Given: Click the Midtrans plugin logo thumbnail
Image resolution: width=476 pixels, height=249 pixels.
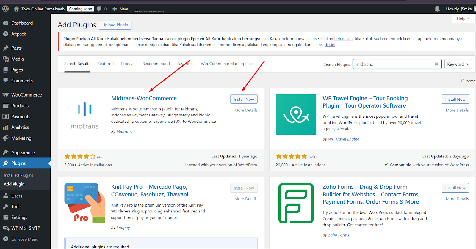Looking at the screenshot, I should 84,115.
